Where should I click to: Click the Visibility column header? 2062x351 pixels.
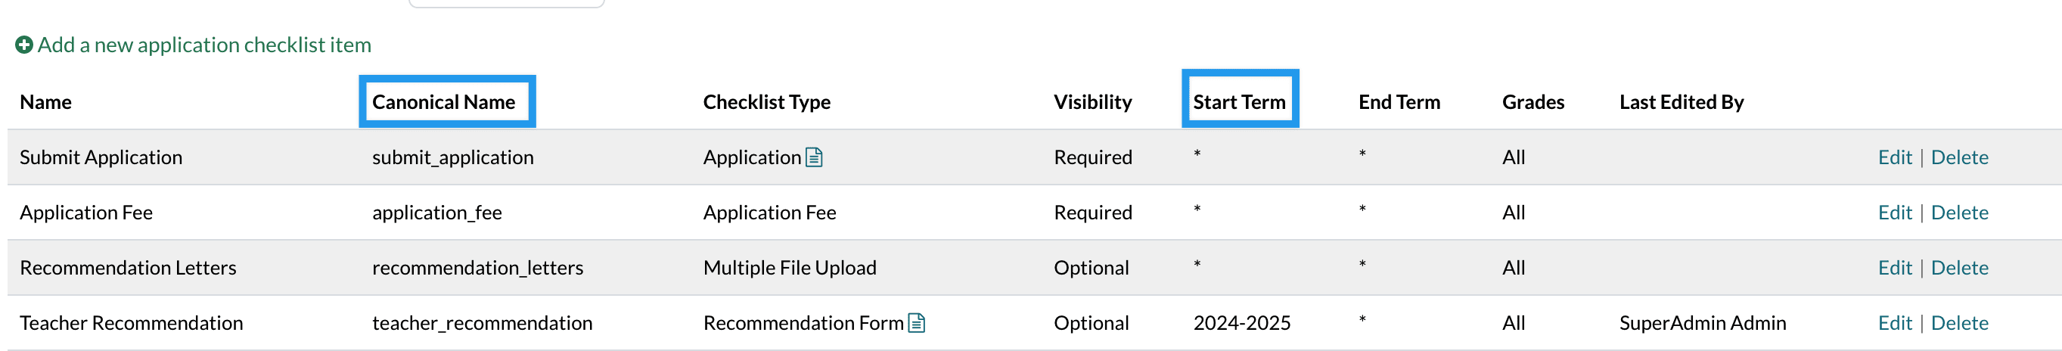1092,102
